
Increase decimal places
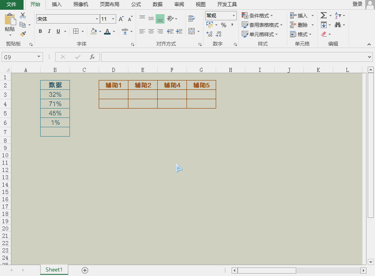point(209,34)
